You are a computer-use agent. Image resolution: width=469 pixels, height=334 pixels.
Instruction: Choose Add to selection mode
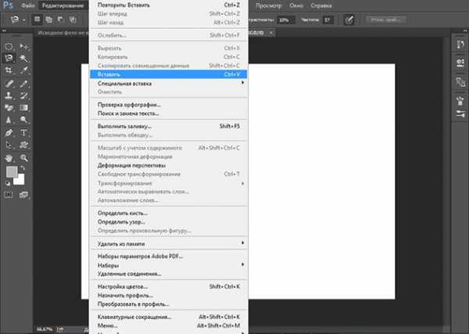click(x=48, y=20)
